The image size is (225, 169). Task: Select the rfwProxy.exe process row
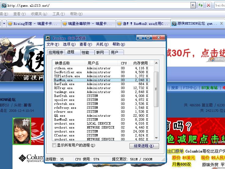pos(102,108)
